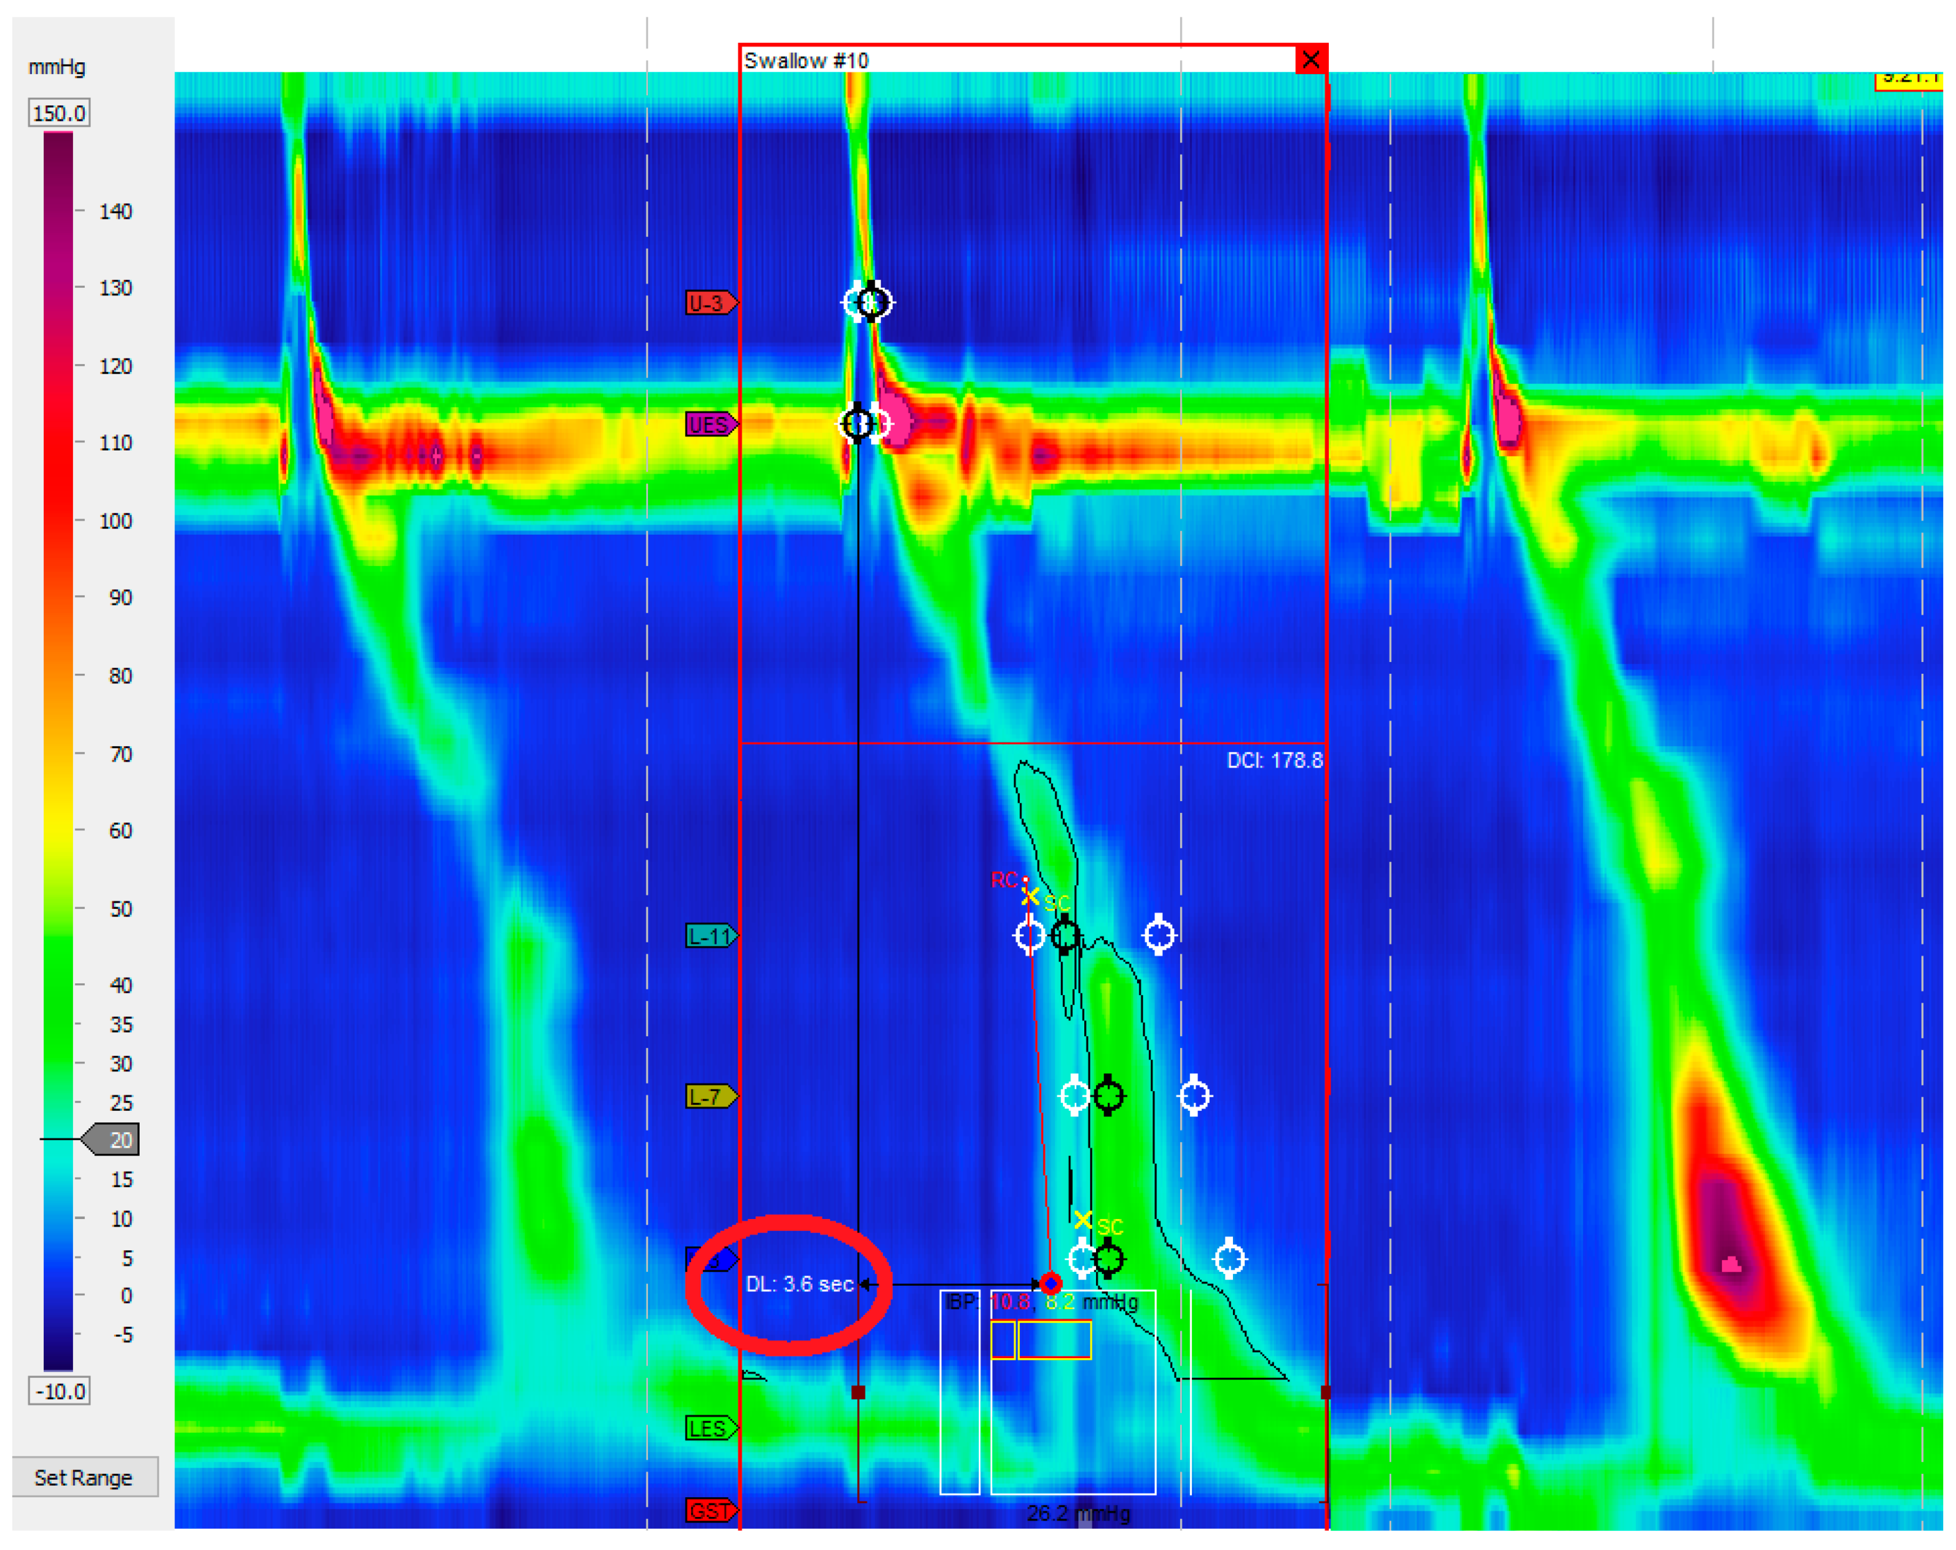The height and width of the screenshot is (1550, 1956).
Task: Click the 150.0 upper pressure range field
Action: tap(59, 113)
